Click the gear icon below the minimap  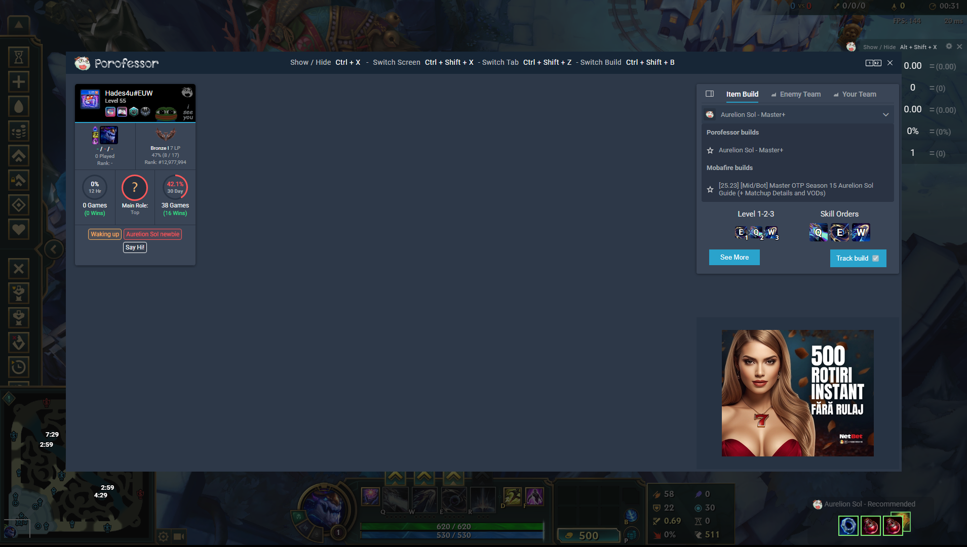[163, 536]
